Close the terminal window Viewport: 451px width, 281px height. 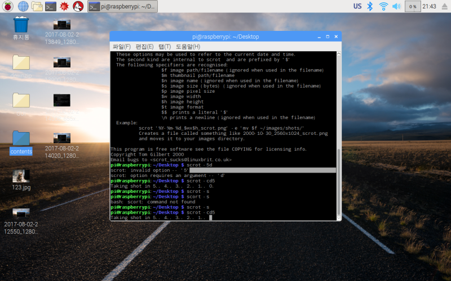(336, 37)
